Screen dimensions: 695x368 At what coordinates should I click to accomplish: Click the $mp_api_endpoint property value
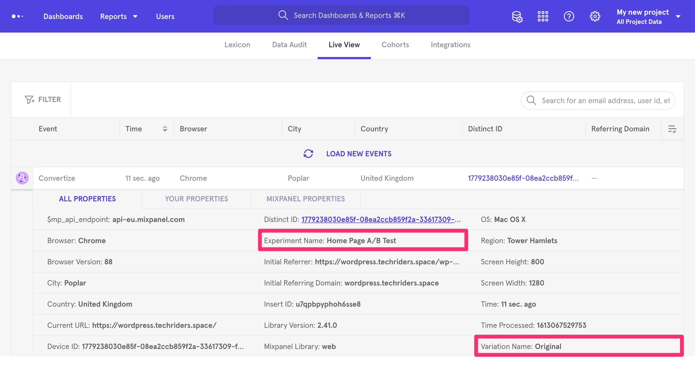coord(149,219)
